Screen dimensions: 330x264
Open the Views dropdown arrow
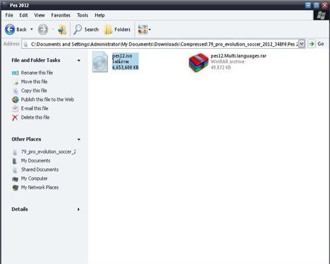(x=150, y=30)
